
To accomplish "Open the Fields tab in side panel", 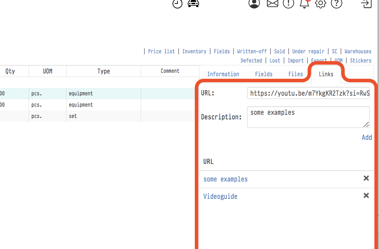I will click(264, 74).
